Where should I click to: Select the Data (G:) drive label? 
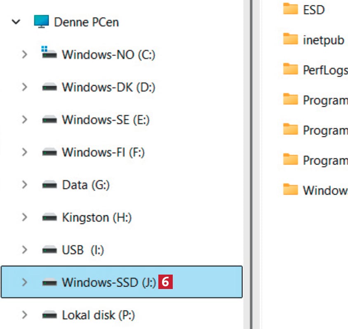86,185
